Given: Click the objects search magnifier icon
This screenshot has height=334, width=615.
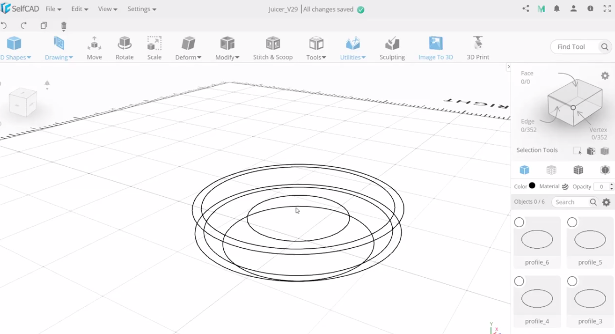Looking at the screenshot, I should click(593, 202).
